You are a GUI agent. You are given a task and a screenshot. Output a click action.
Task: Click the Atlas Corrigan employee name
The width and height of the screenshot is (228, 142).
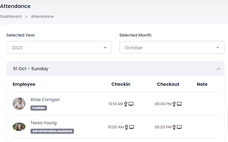45,99
